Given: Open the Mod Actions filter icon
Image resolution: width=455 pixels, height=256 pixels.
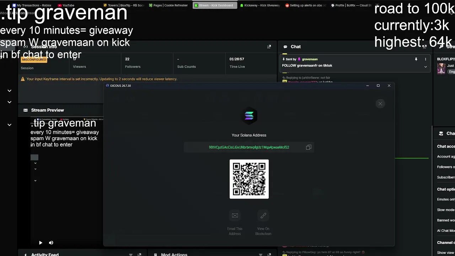Looking at the screenshot, I should pyautogui.click(x=261, y=255).
